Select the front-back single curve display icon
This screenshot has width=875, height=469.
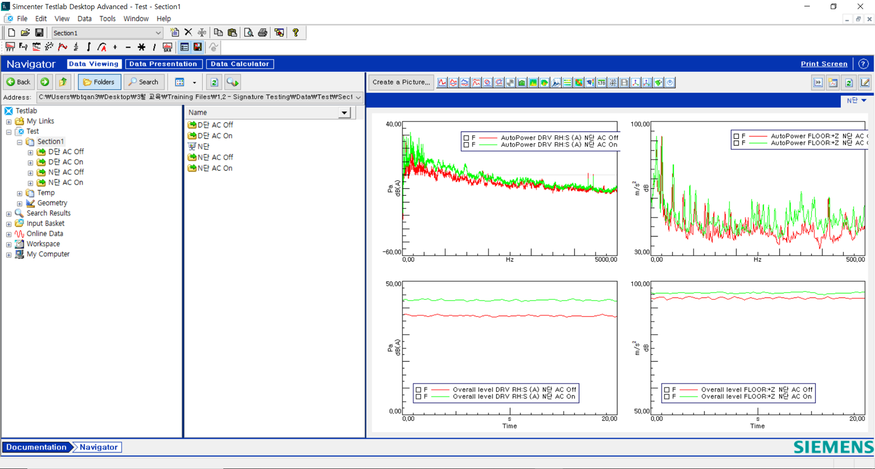pos(442,82)
